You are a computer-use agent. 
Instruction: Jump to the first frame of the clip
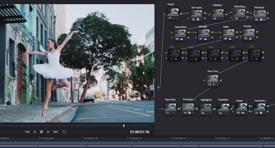coord(27,132)
